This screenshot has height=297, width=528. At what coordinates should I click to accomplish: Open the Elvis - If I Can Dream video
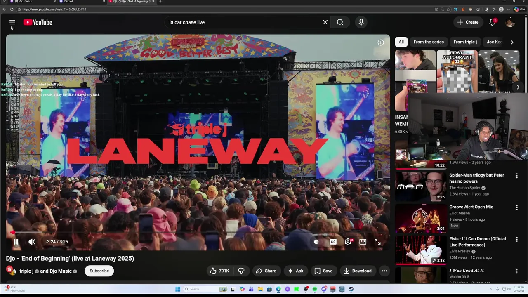tap(477, 242)
